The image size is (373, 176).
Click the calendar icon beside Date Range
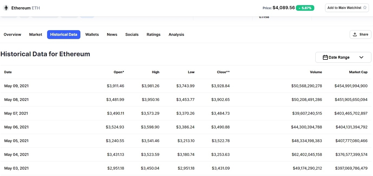coord(325,57)
